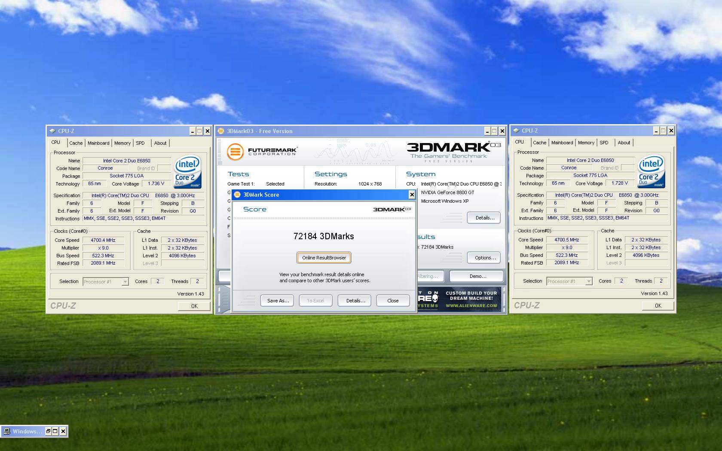Click the 72184 3DMarks score text

tap(324, 236)
